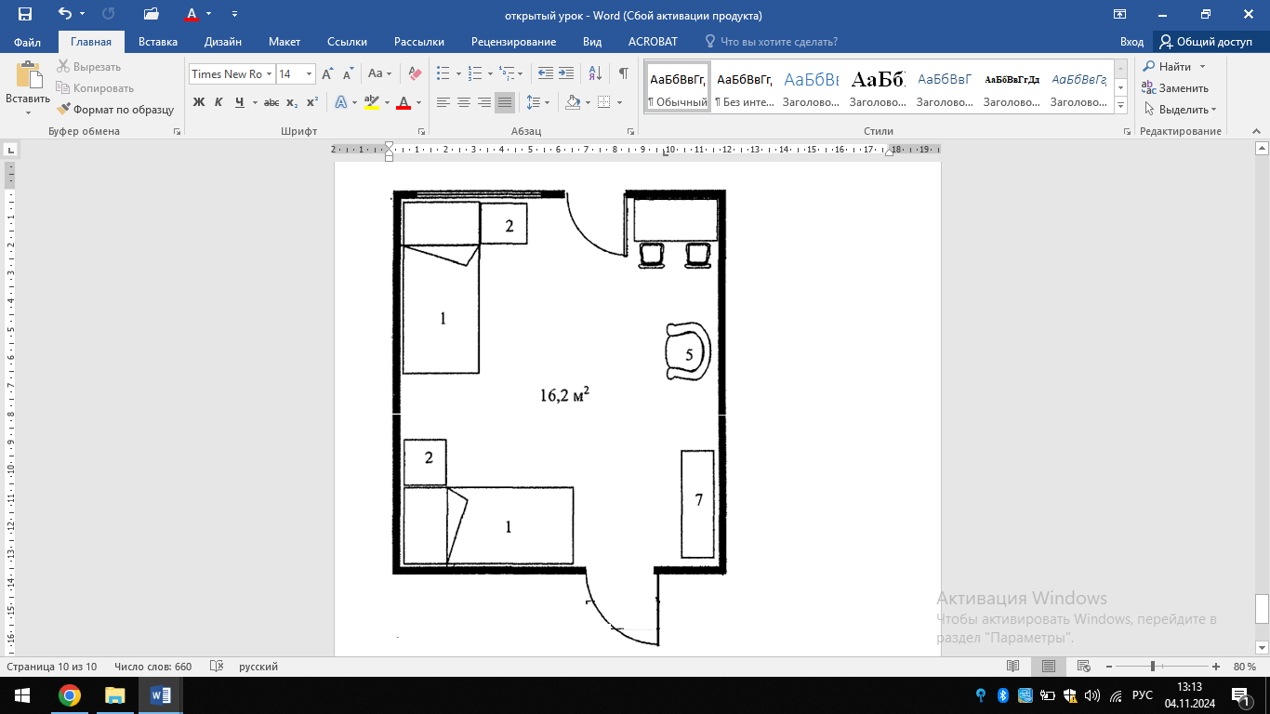Increase font size with the large A icon
The image size is (1270, 714).
pos(327,74)
